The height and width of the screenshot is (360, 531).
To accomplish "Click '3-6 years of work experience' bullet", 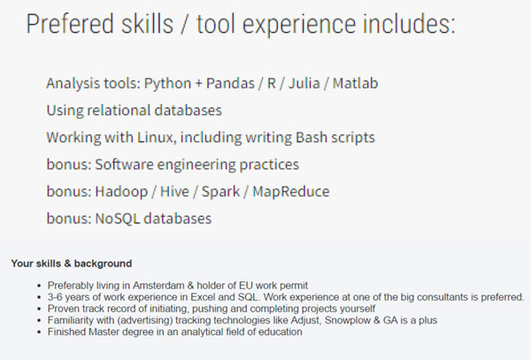I will (286, 296).
